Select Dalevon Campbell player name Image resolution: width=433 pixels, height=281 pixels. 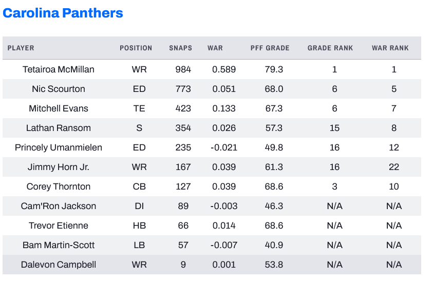click(59, 265)
